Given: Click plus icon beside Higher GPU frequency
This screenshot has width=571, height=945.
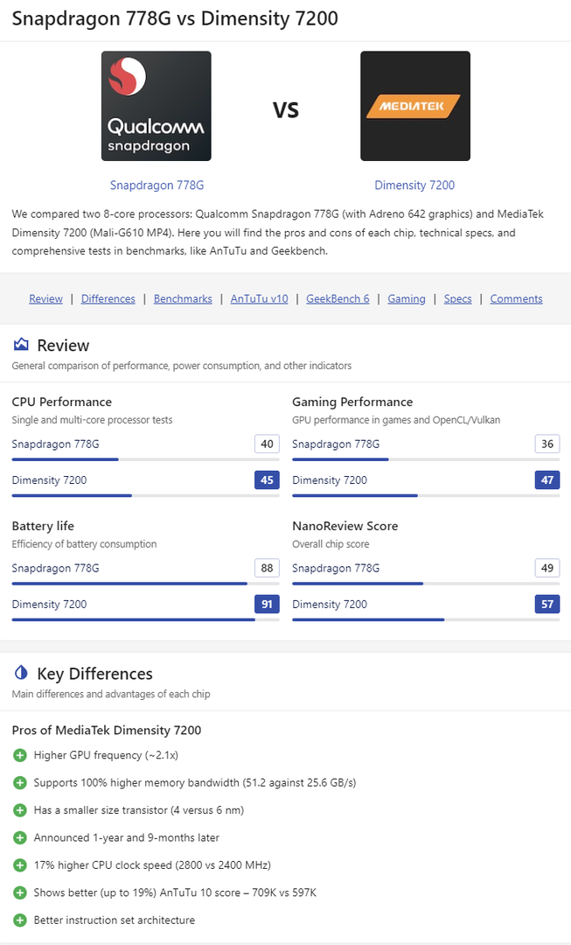Looking at the screenshot, I should (x=20, y=755).
